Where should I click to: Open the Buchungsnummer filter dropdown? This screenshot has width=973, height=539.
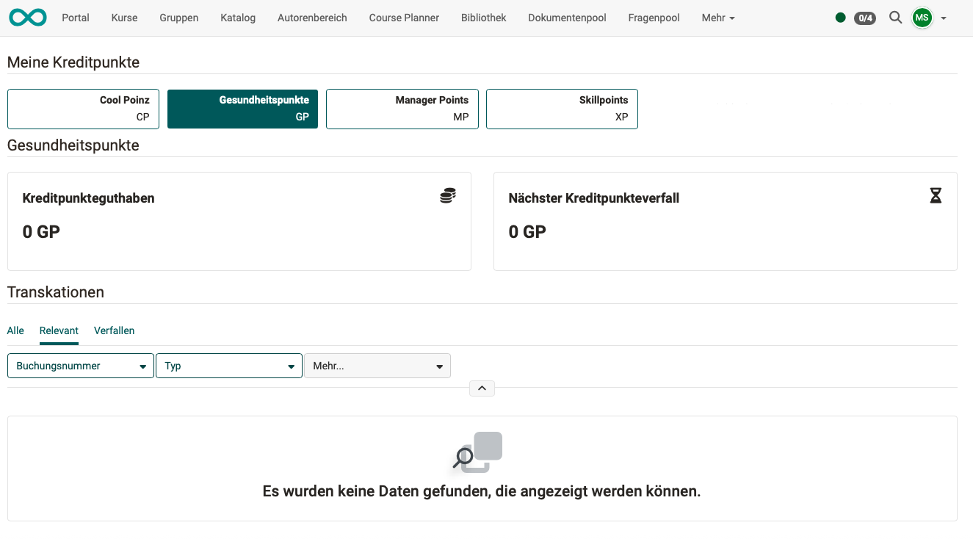tap(80, 365)
